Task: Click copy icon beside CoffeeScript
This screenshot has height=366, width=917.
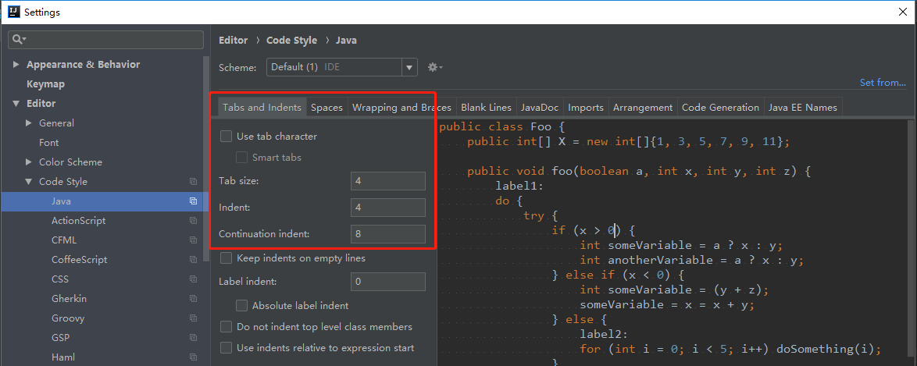Action: pos(193,260)
